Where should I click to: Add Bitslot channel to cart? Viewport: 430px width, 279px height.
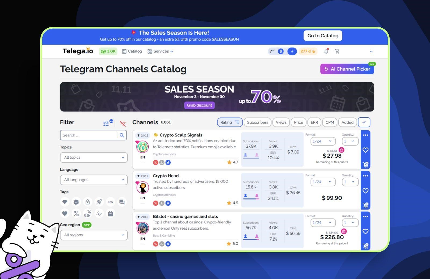pos(365,246)
